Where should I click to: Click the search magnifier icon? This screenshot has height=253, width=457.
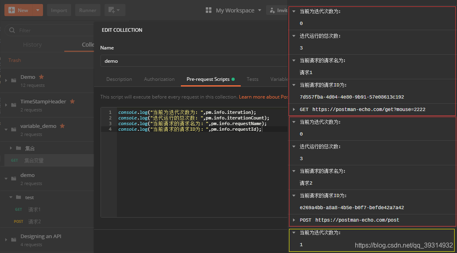click(12, 30)
